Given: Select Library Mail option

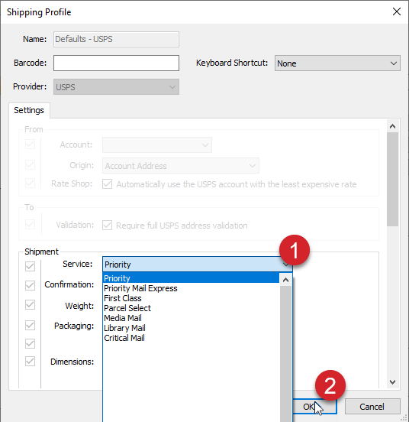Looking at the screenshot, I should [x=192, y=328].
